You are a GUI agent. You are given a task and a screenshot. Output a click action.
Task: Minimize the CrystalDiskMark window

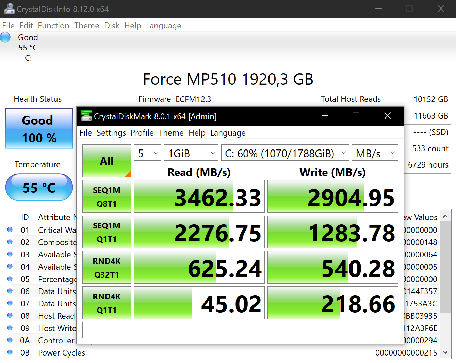[325, 116]
